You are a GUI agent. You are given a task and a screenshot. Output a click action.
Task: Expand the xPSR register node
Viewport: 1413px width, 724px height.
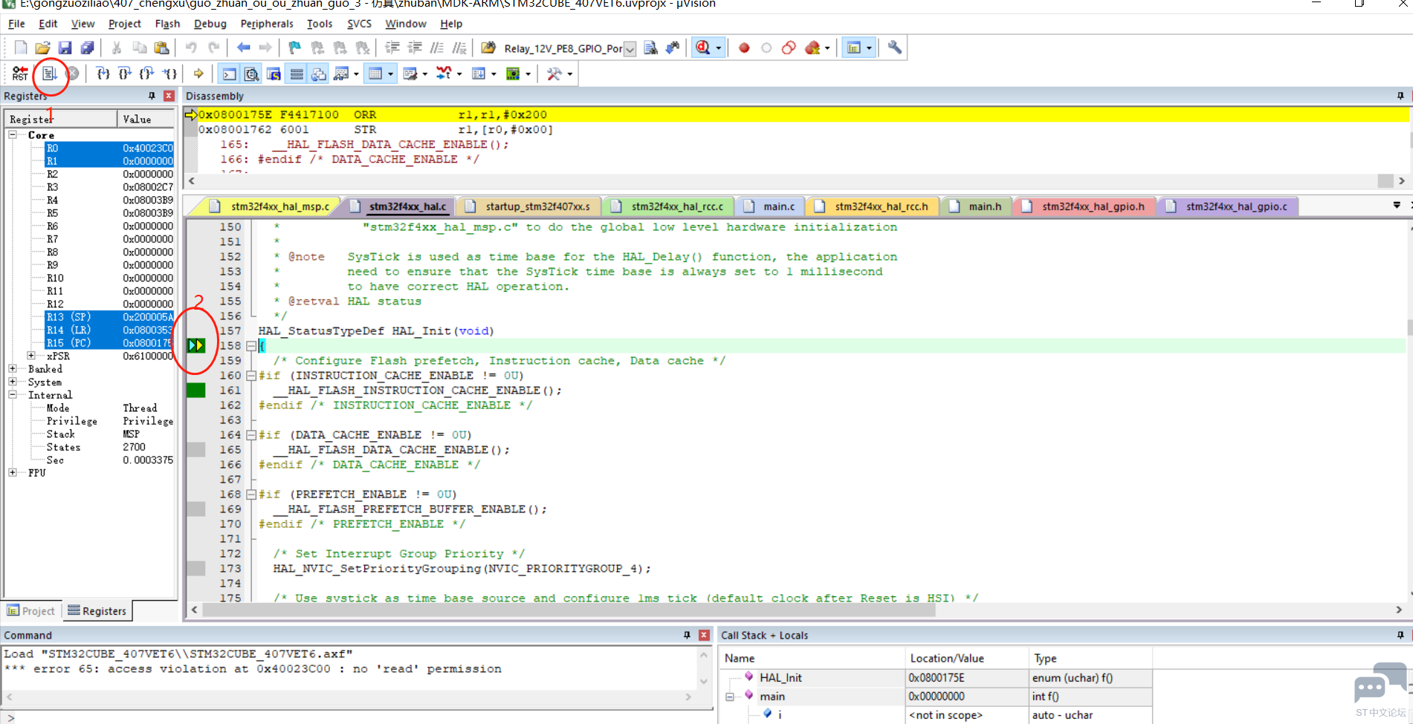click(x=31, y=356)
